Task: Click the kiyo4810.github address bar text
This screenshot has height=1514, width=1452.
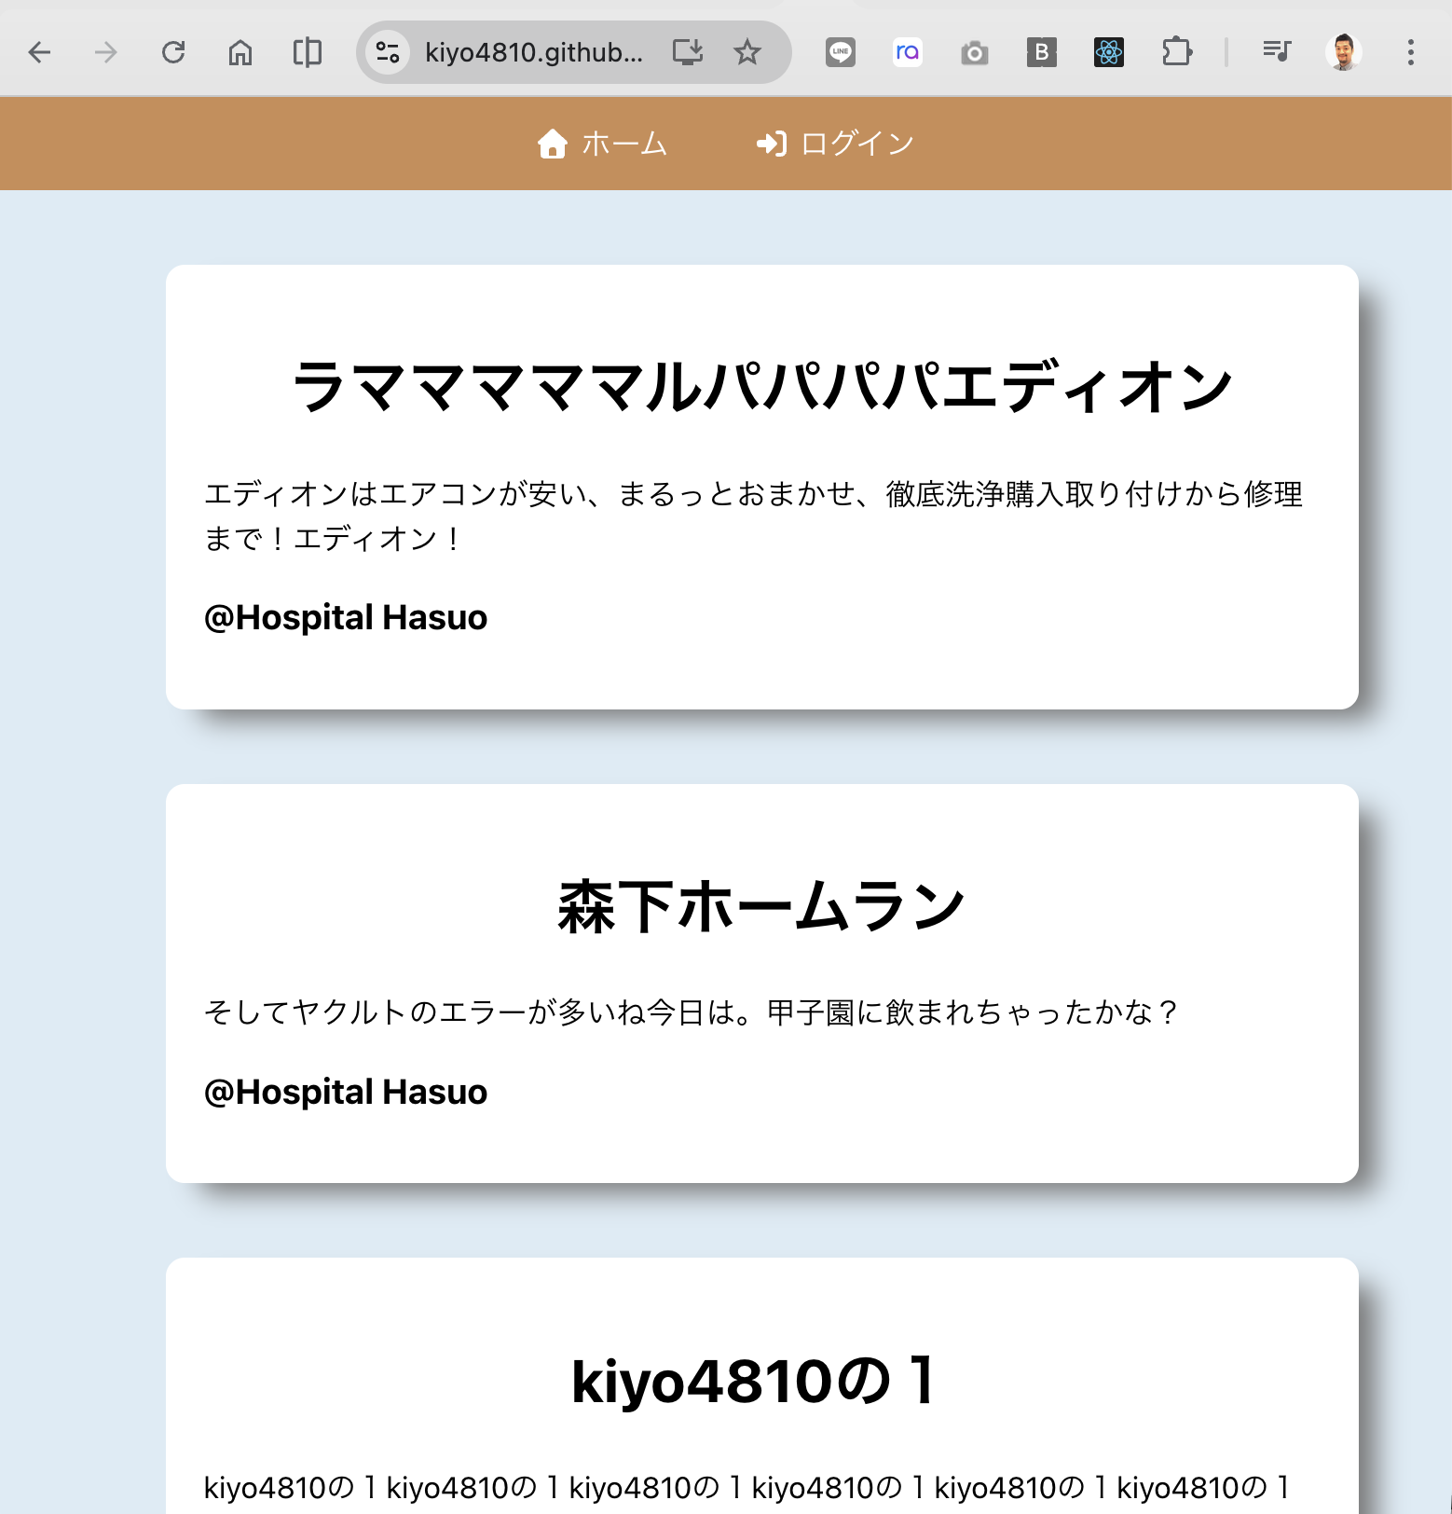Action: click(533, 52)
